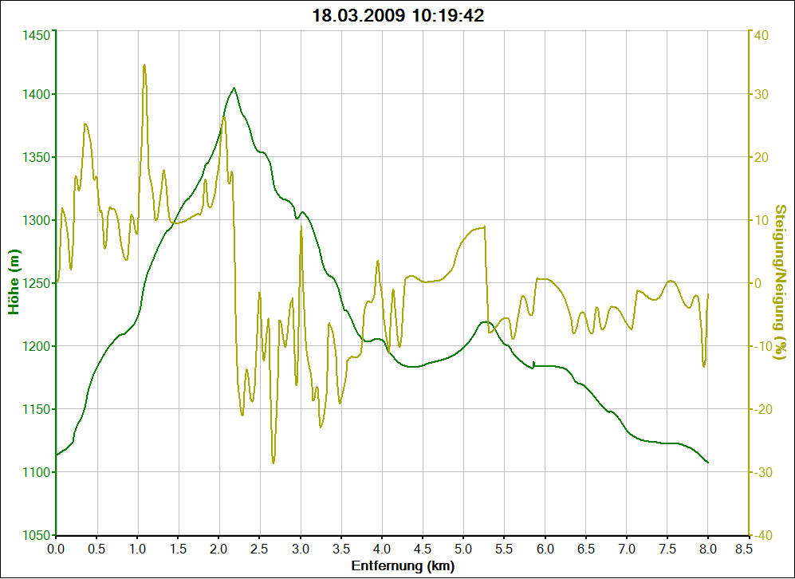Click the chart title date 18.03.2009 10:19:42

click(397, 15)
